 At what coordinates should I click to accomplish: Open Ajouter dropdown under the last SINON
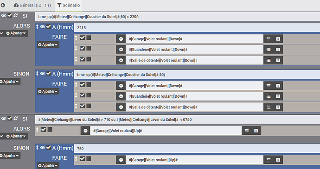click(10, 156)
